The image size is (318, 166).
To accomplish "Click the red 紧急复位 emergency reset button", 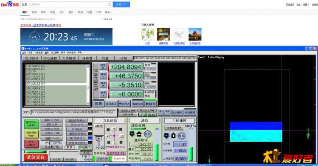I will [36, 157].
